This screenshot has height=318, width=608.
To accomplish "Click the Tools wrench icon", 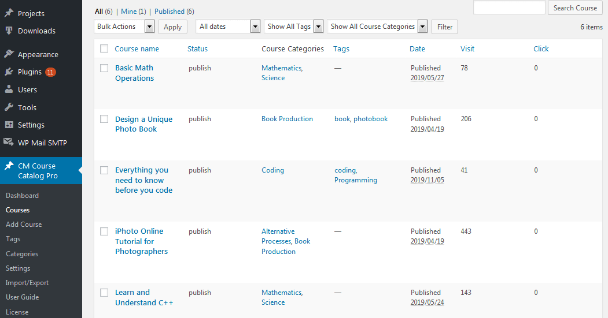I will (x=9, y=107).
